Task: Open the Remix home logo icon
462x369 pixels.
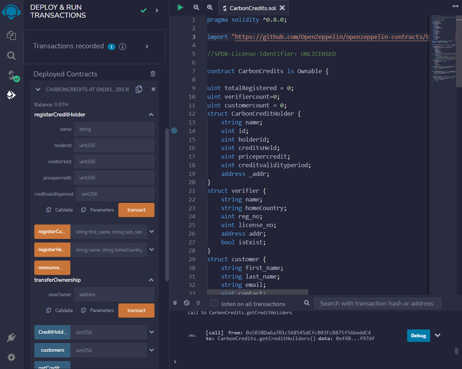Action: pos(11,12)
